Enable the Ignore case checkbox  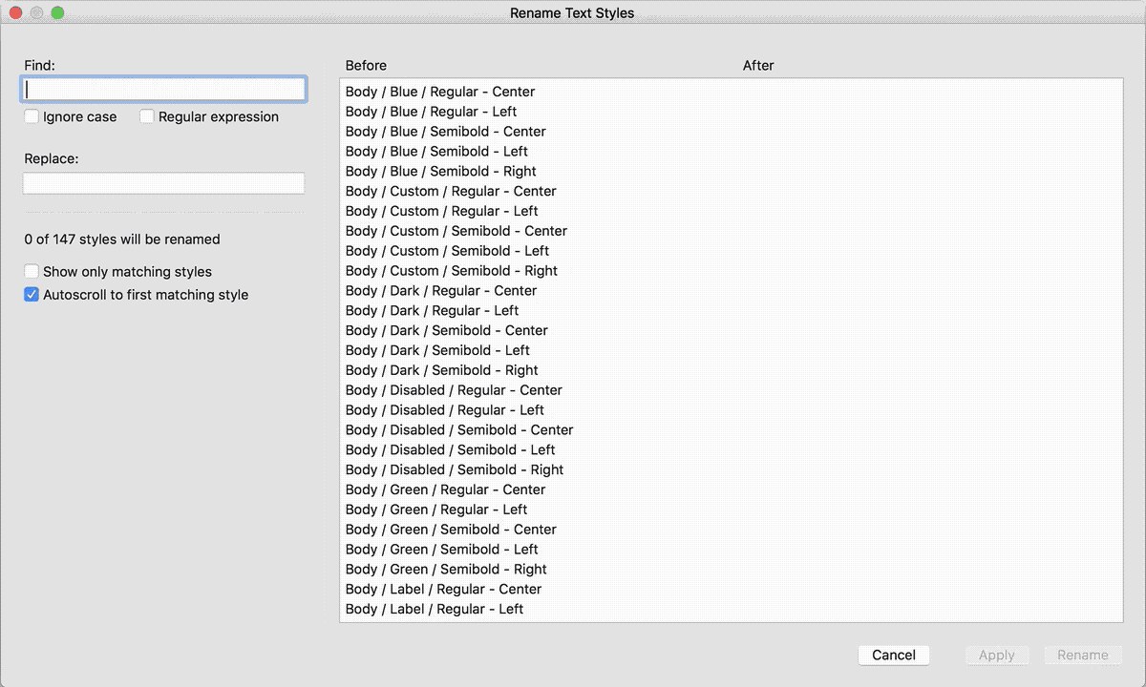tap(32, 116)
